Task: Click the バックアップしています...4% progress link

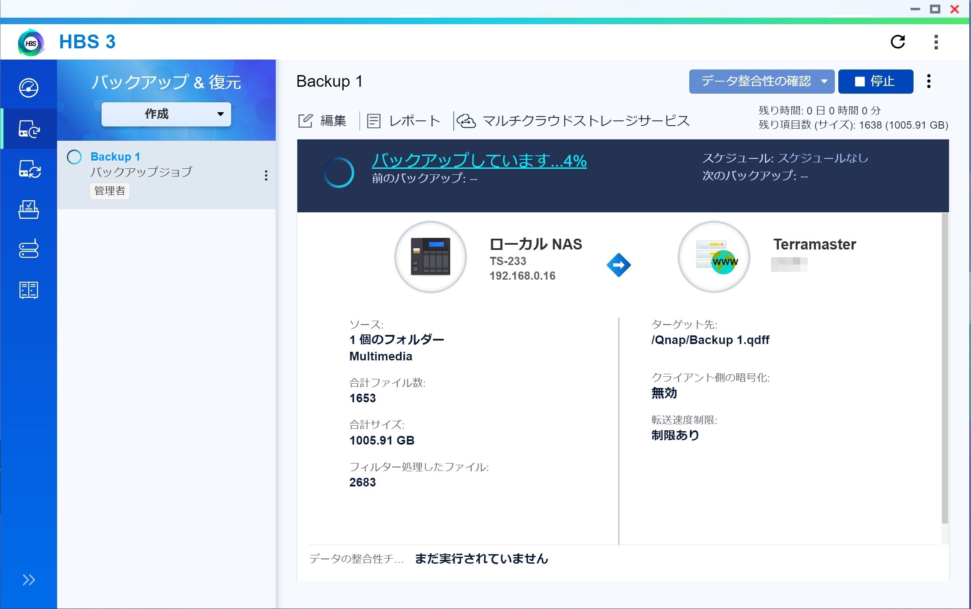Action: point(479,161)
